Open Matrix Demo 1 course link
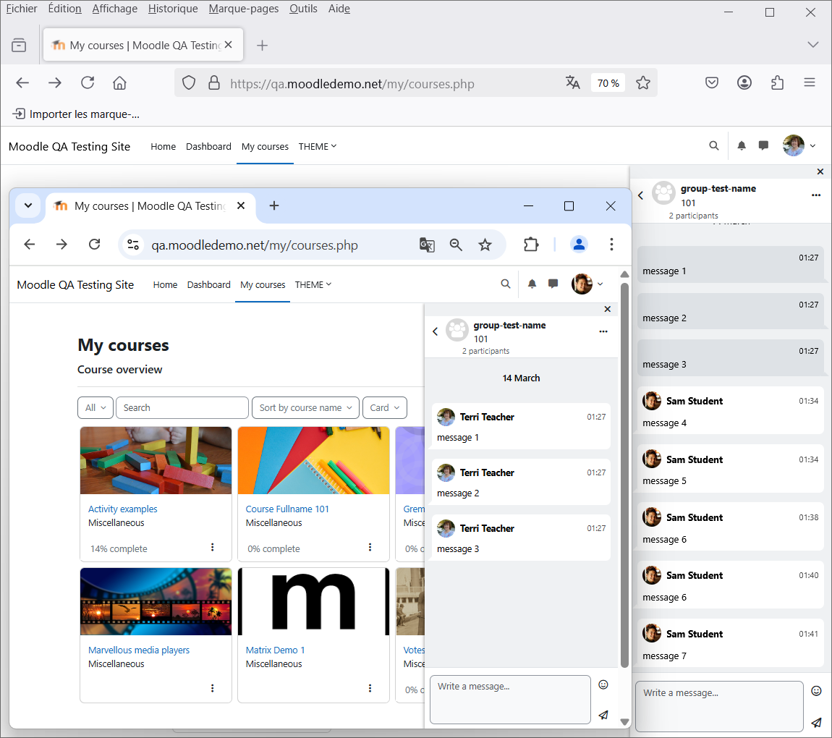The height and width of the screenshot is (738, 832). 276,650
